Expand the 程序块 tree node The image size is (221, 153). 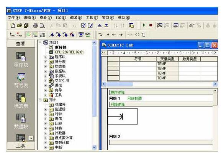click(x=46, y=57)
